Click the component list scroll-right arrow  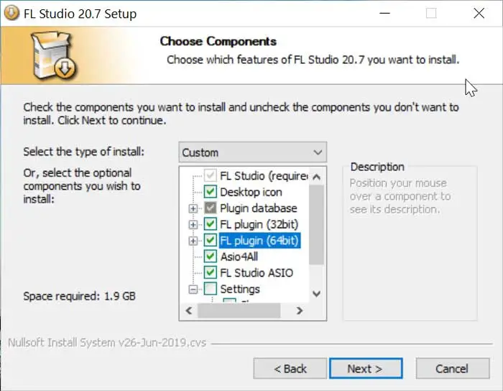pyautogui.click(x=300, y=310)
